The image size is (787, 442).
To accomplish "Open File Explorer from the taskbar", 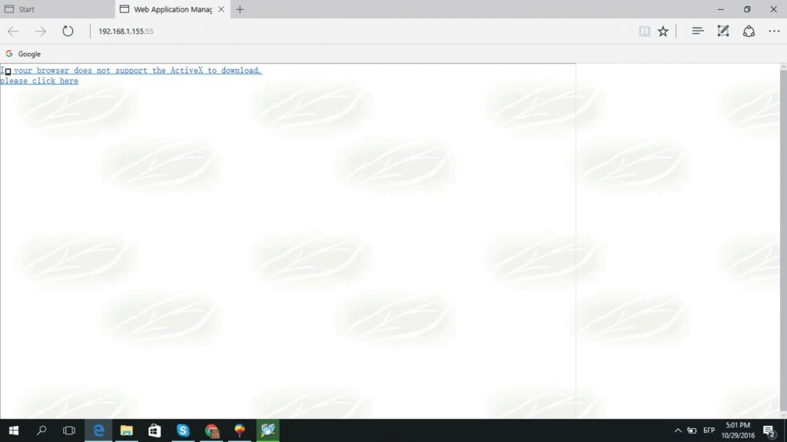I will click(127, 430).
